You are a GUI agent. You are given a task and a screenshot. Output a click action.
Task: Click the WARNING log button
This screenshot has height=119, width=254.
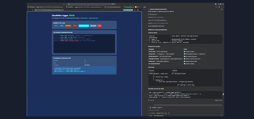click(68, 26)
